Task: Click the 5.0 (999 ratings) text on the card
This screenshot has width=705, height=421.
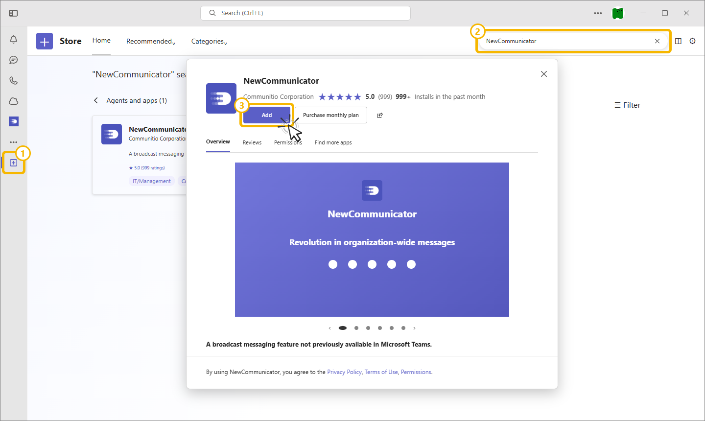Action: pyautogui.click(x=147, y=168)
